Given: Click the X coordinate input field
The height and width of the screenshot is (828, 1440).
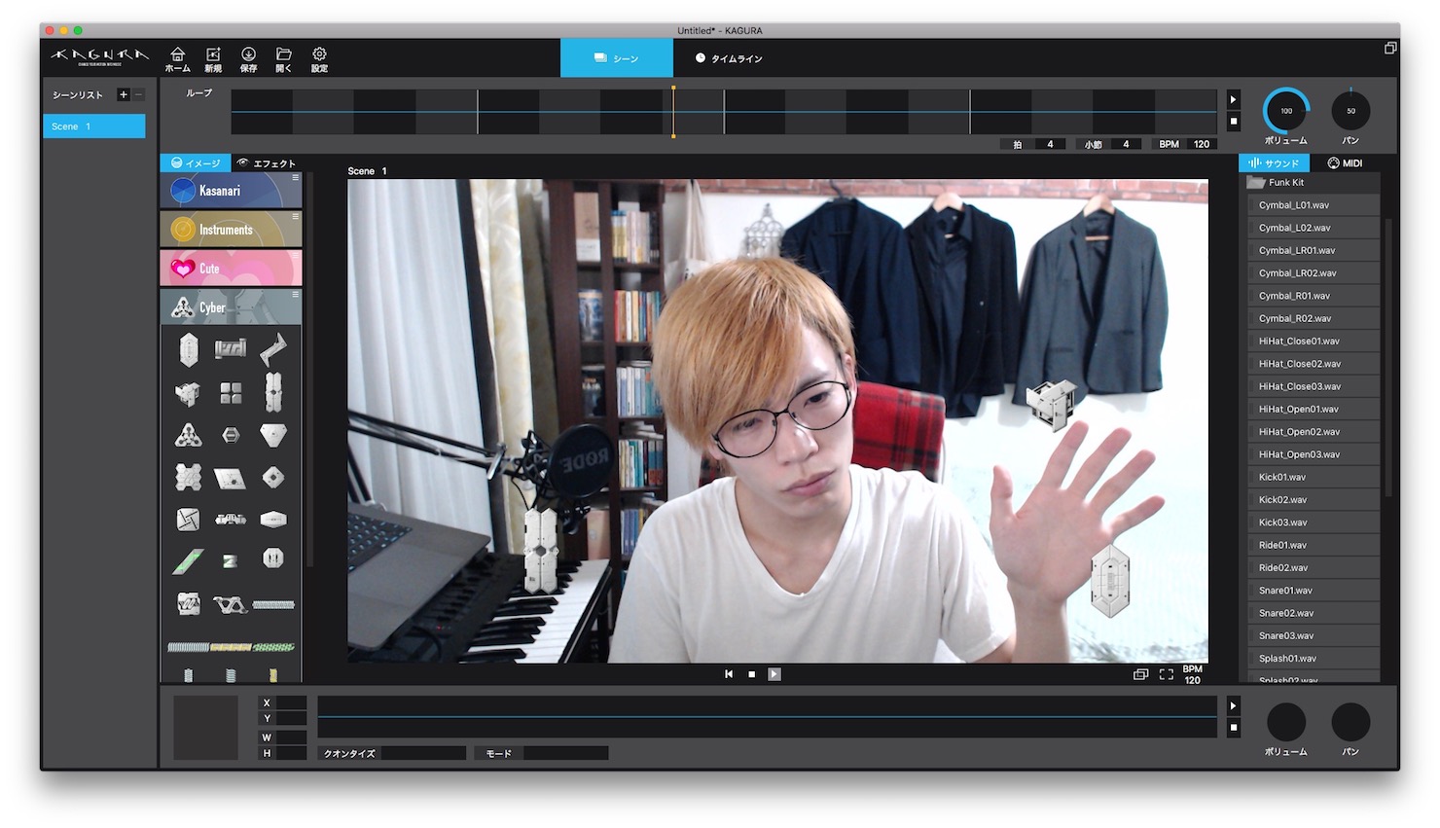Looking at the screenshot, I should 291,702.
